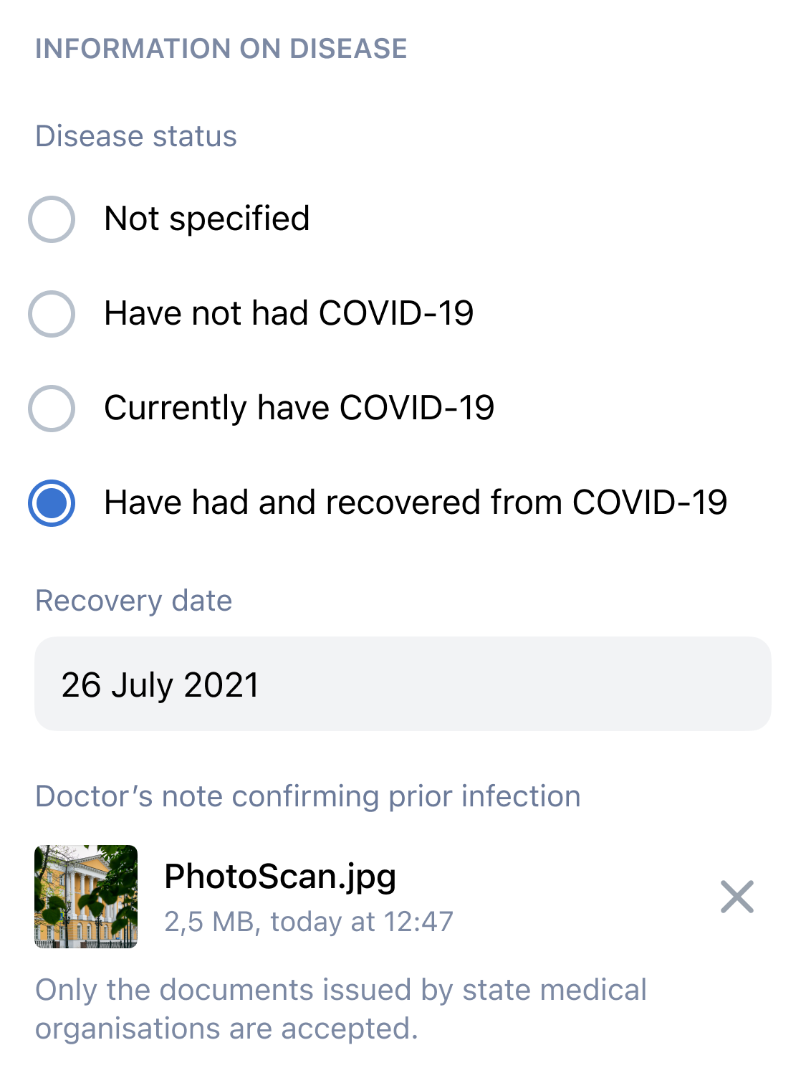Click the selected Have had and recovered radio button
This screenshot has height=1073, width=806.
click(52, 503)
